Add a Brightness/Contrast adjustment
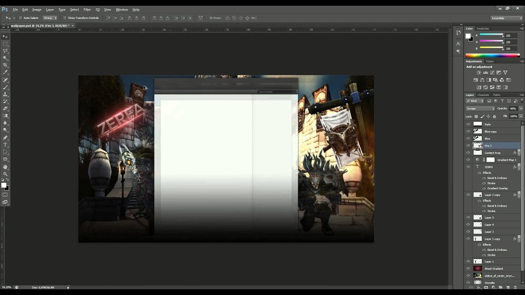The width and height of the screenshot is (525, 295). pyautogui.click(x=479, y=73)
